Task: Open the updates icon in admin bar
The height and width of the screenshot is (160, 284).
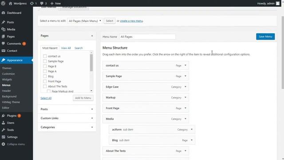Action: point(32,4)
